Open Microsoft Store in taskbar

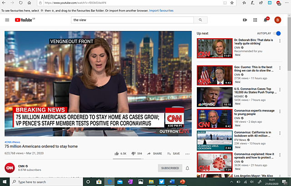pos(99,182)
